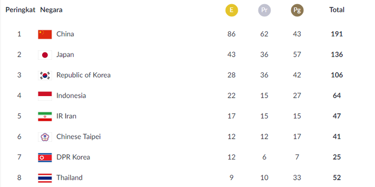
Task: Click China's total of 191
Action: [x=337, y=34]
